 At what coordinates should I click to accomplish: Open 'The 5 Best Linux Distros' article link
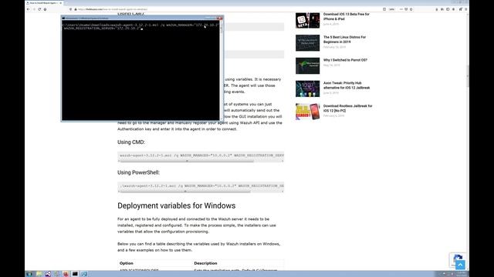(344, 39)
